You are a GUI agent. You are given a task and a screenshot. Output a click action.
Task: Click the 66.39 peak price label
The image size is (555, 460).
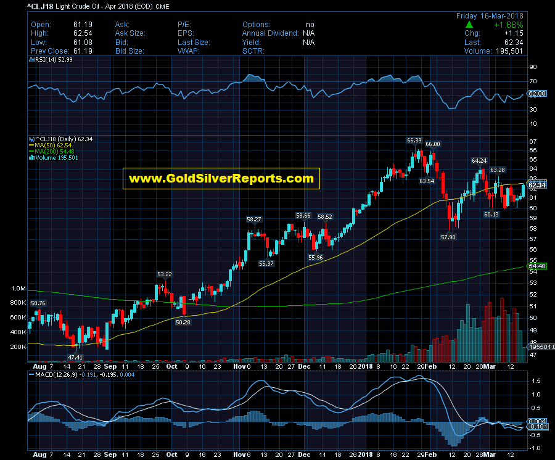pos(414,141)
